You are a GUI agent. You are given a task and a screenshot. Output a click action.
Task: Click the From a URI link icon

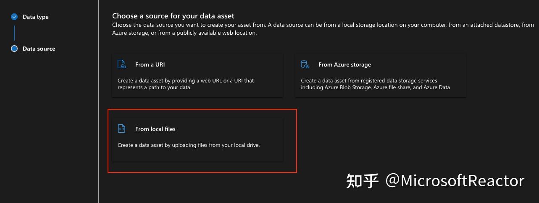(x=121, y=64)
